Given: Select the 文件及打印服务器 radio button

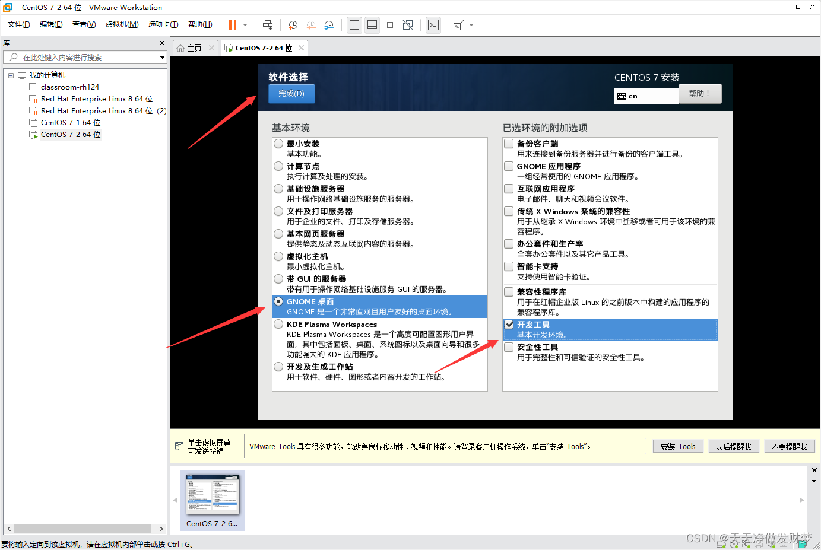Looking at the screenshot, I should (278, 211).
